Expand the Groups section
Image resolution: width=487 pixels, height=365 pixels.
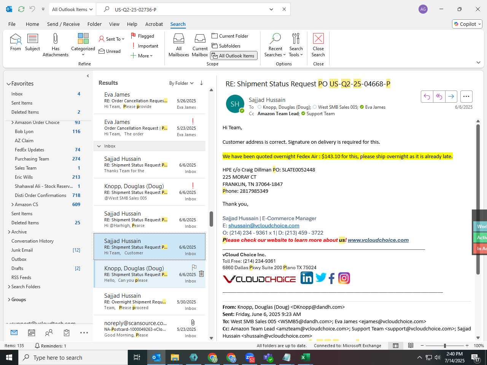[x=9, y=300]
